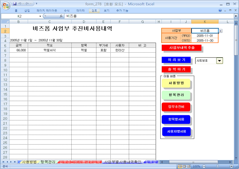Switch to Page Break Preview view
This screenshot has height=169, width=239.
[189, 166]
